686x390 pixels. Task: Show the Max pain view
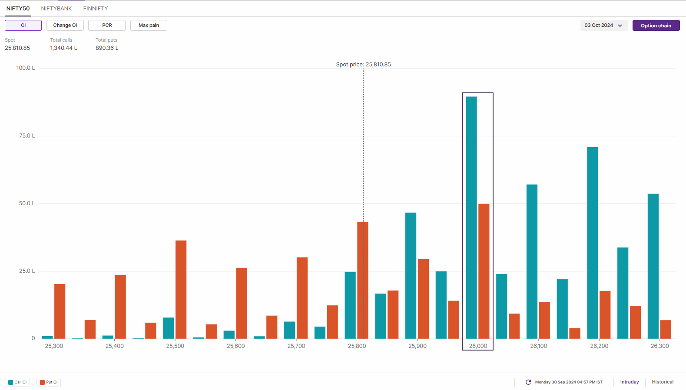(149, 25)
